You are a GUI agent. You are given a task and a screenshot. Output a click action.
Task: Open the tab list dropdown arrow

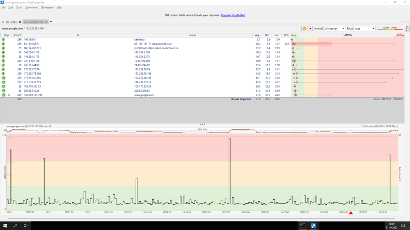408,22
